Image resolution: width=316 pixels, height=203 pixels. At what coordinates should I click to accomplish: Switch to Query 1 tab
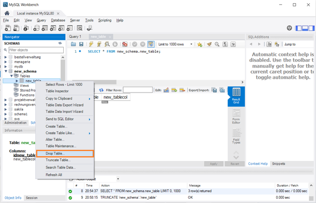tap(75, 36)
